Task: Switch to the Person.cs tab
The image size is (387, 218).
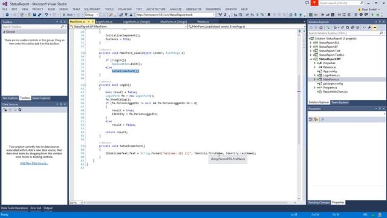Action: pyautogui.click(x=203, y=22)
